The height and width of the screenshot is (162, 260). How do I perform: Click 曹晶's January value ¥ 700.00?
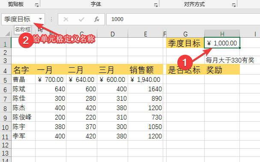51,80
